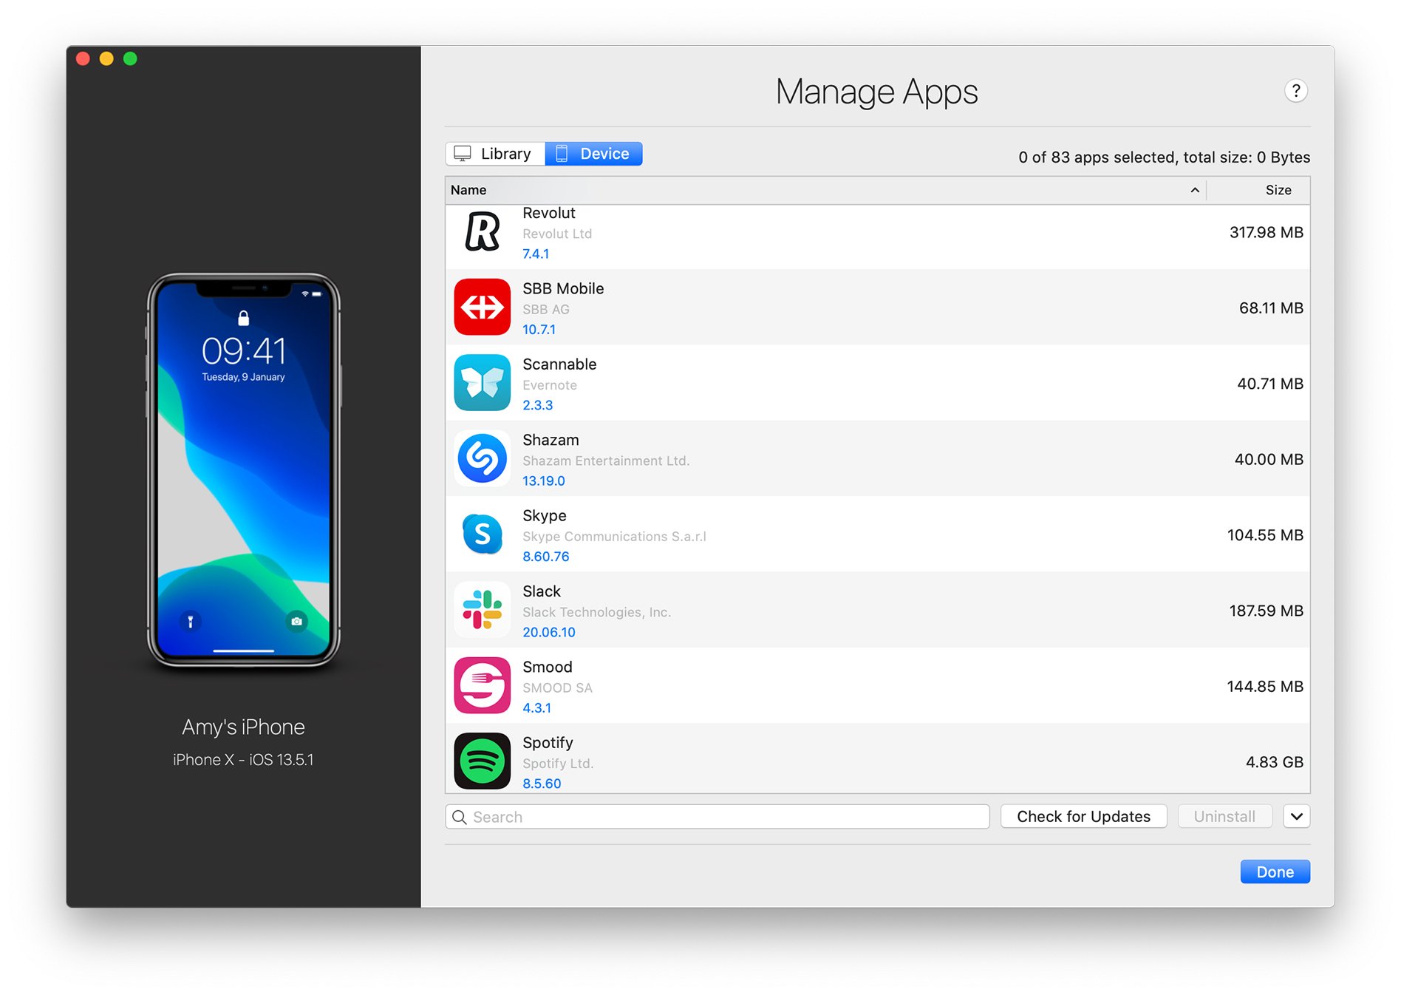
Task: Click the blue Done button
Action: pos(1275,872)
